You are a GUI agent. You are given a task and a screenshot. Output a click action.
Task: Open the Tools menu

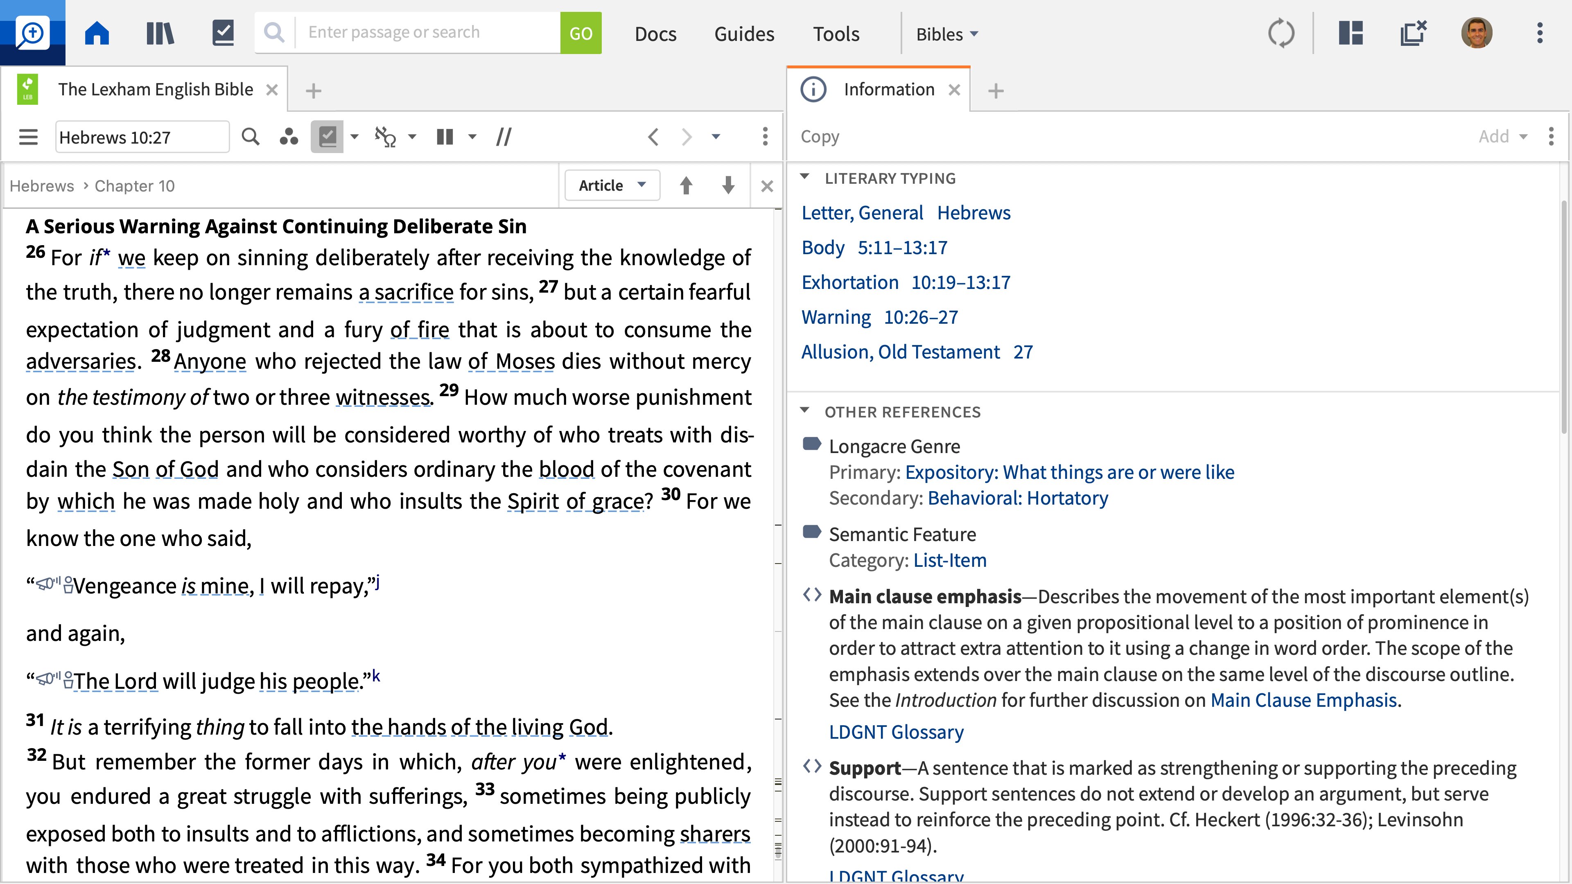point(836,34)
